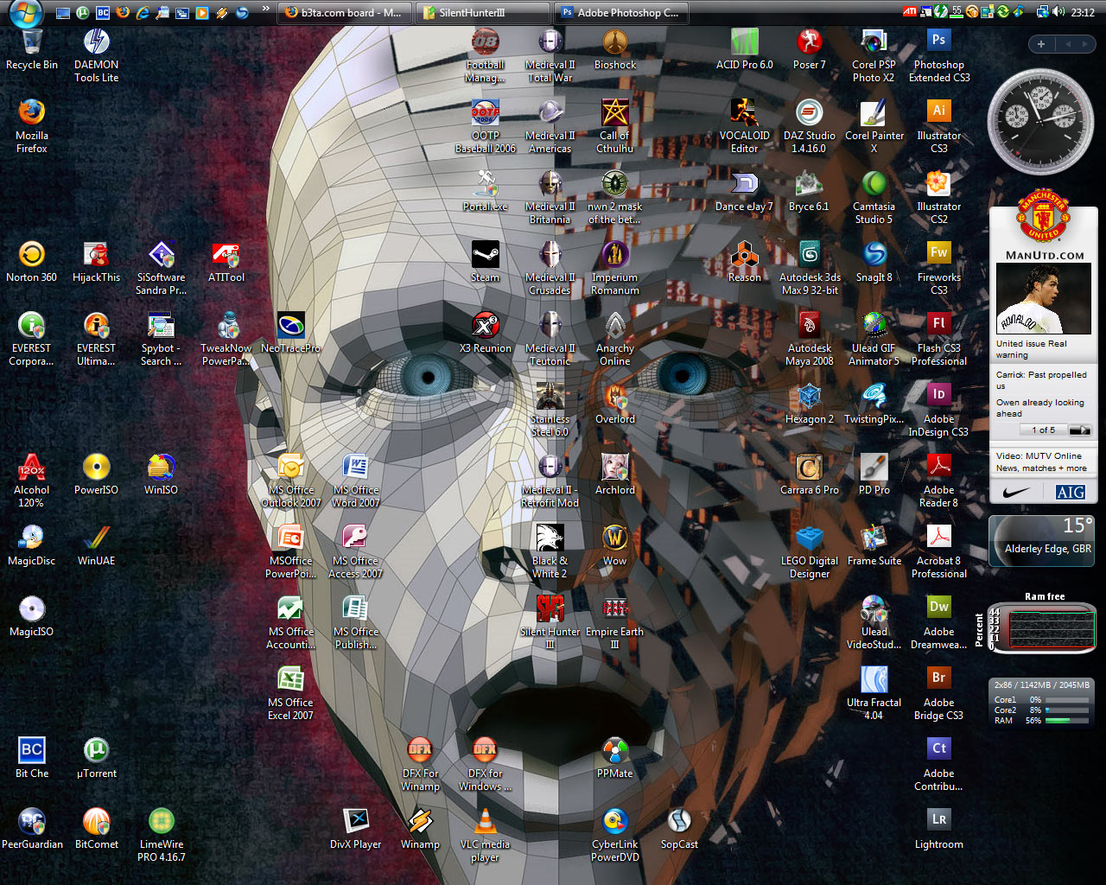The width and height of the screenshot is (1106, 885).
Task: Launch Norton 360
Action: point(32,262)
